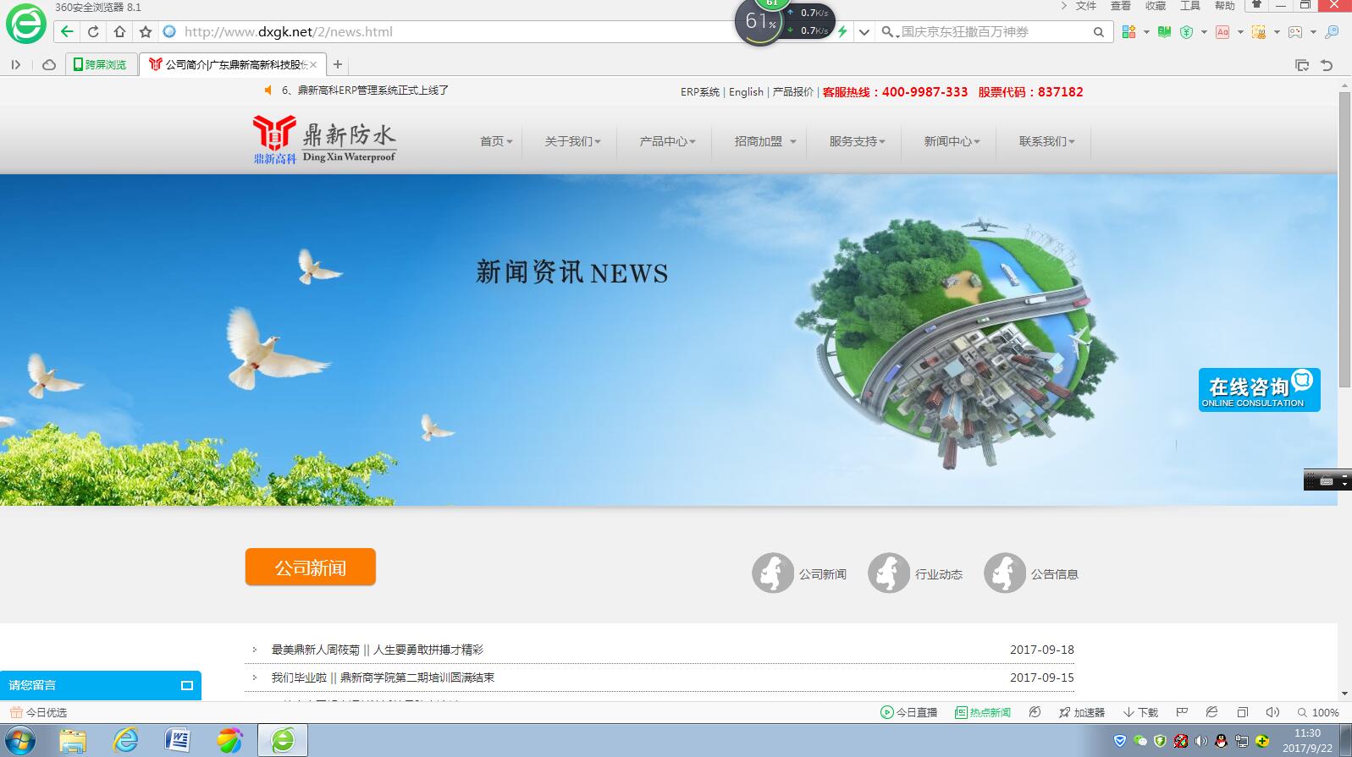Open the 最美鼎新人周筱菊 news article link
Screen dimensions: 1352x757
(x=377, y=650)
